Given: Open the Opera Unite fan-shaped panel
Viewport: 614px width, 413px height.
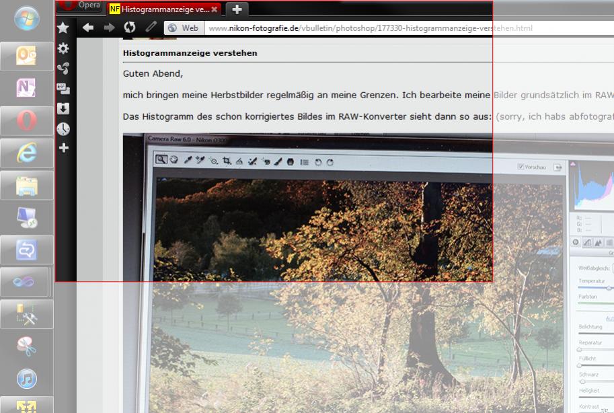Looking at the screenshot, I should click(x=63, y=69).
